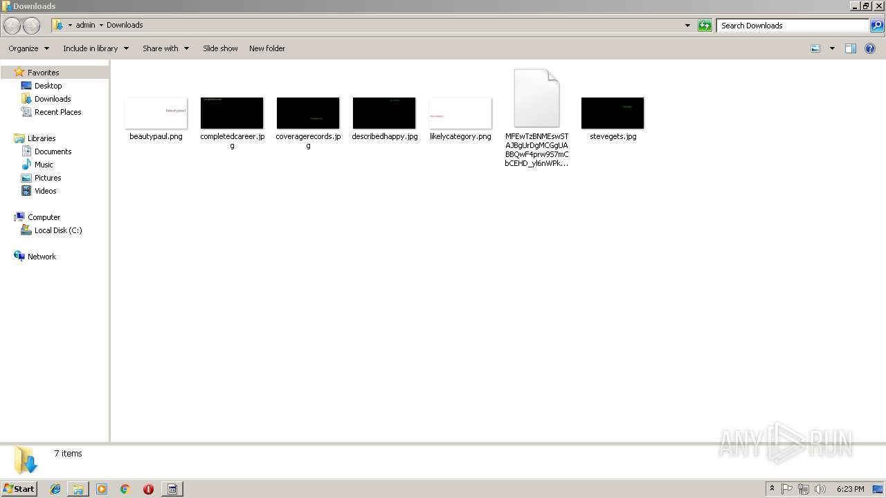Launch Internet Explorer from taskbar
Screen dimensions: 886x498
[x=55, y=489]
